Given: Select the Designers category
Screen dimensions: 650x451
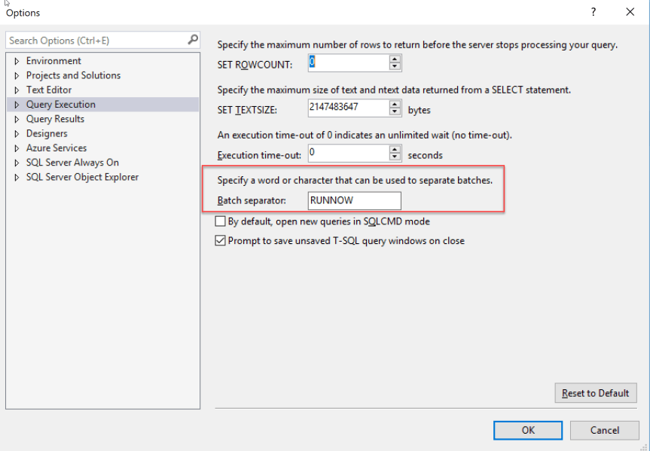Looking at the screenshot, I should pyautogui.click(x=47, y=133).
